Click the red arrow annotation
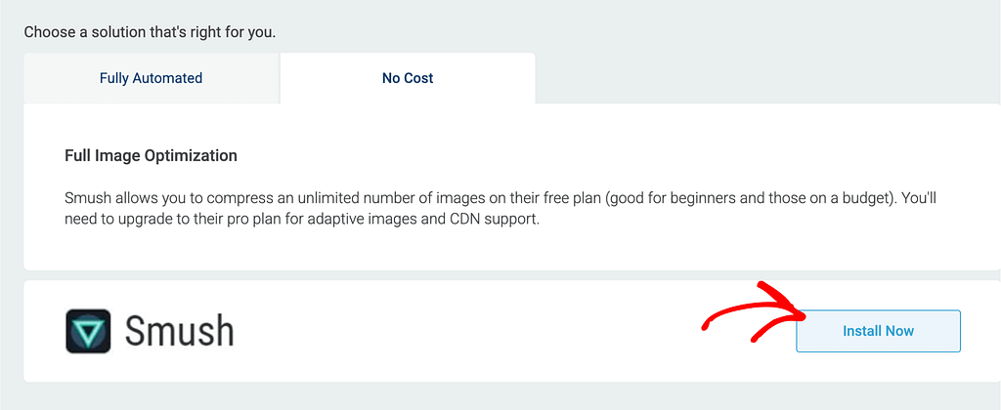This screenshot has width=1001, height=410. 754,313
